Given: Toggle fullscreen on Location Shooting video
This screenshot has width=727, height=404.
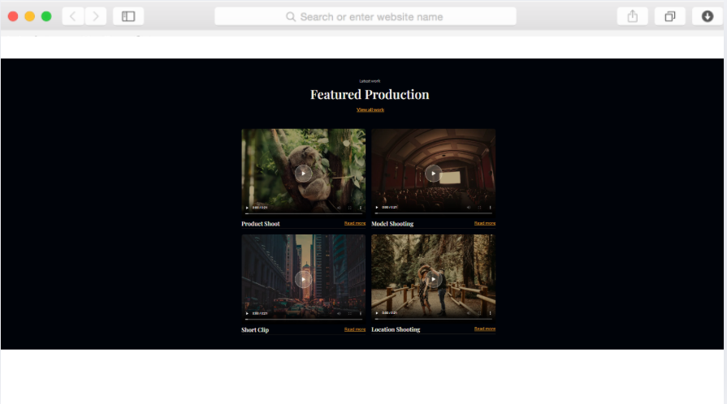Looking at the screenshot, I should 479,313.
